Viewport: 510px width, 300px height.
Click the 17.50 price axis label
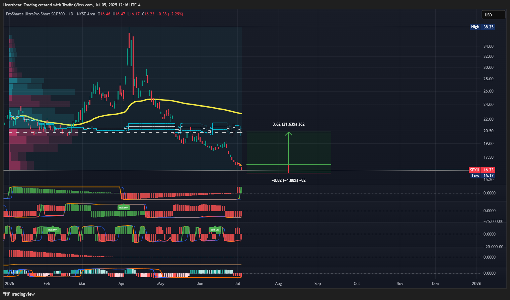488,157
